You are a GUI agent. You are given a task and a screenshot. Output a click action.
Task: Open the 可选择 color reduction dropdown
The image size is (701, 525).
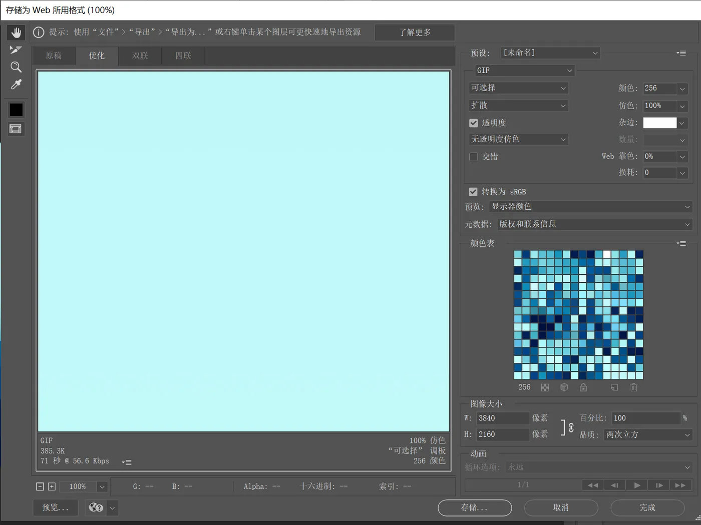pyautogui.click(x=518, y=88)
